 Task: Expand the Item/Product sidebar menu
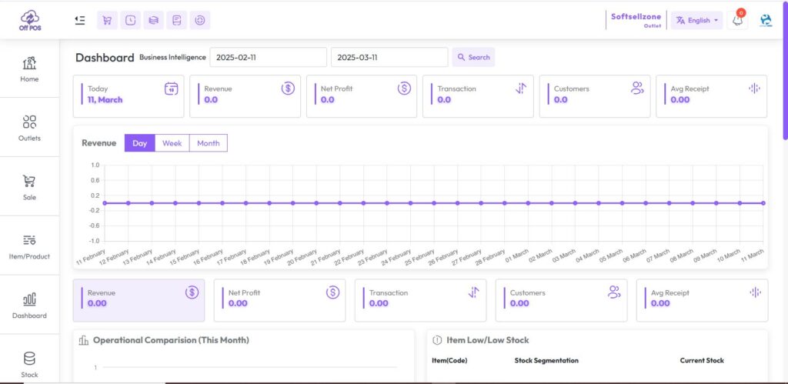tap(29, 246)
